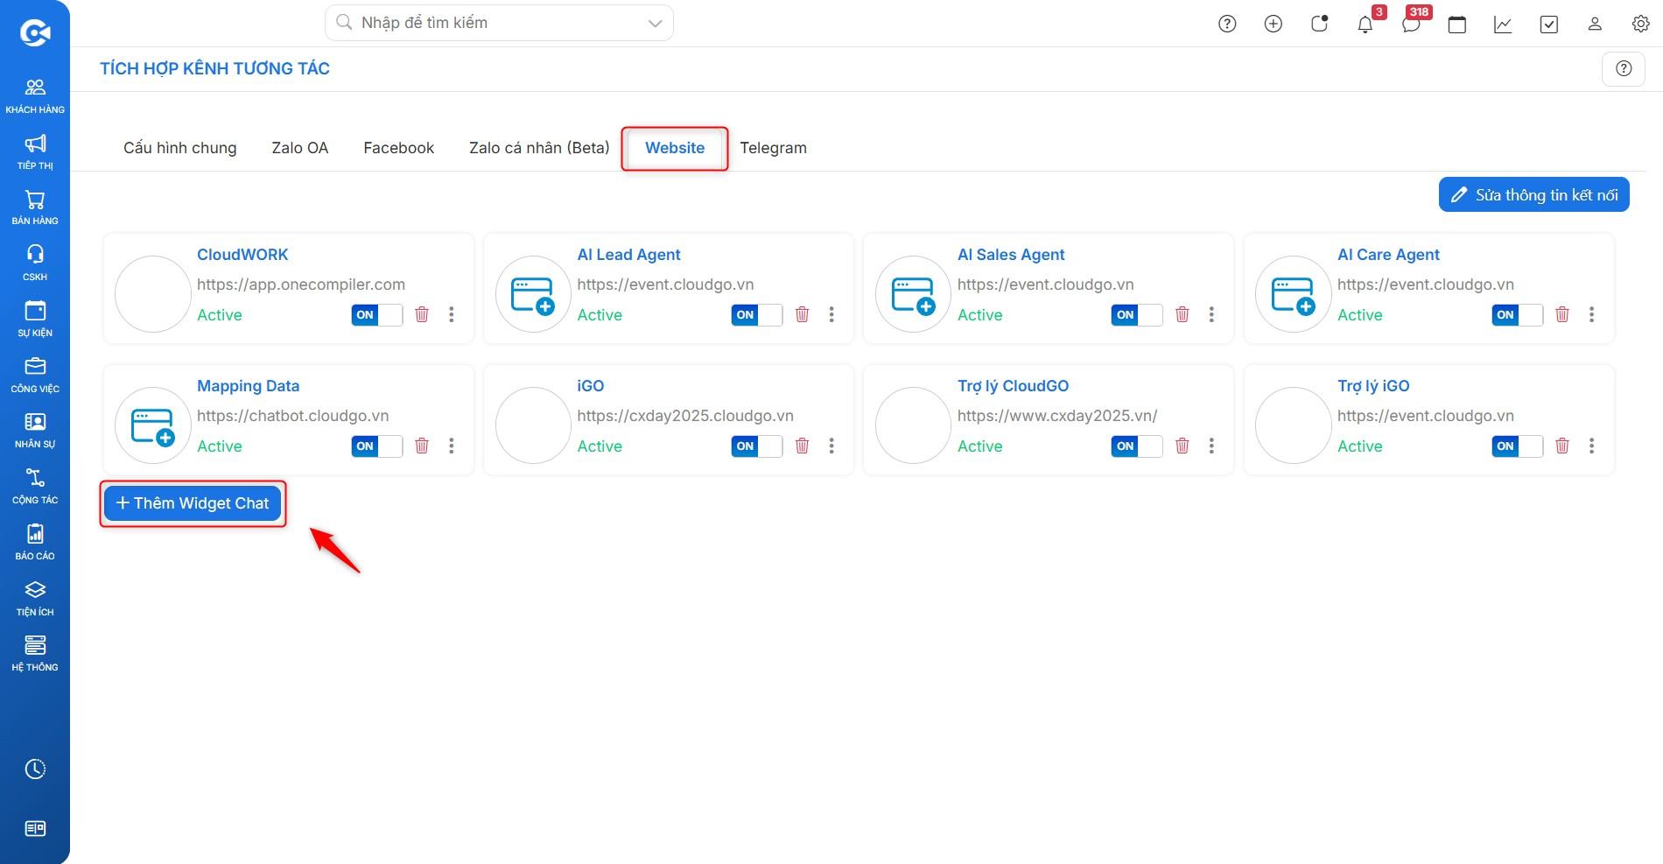Open the Sự kiện calendar module
The width and height of the screenshot is (1663, 864).
coord(35,320)
